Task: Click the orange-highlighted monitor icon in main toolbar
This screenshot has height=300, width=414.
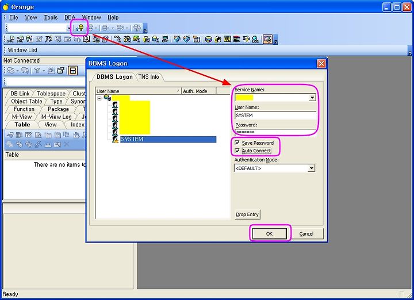Action: point(267,39)
